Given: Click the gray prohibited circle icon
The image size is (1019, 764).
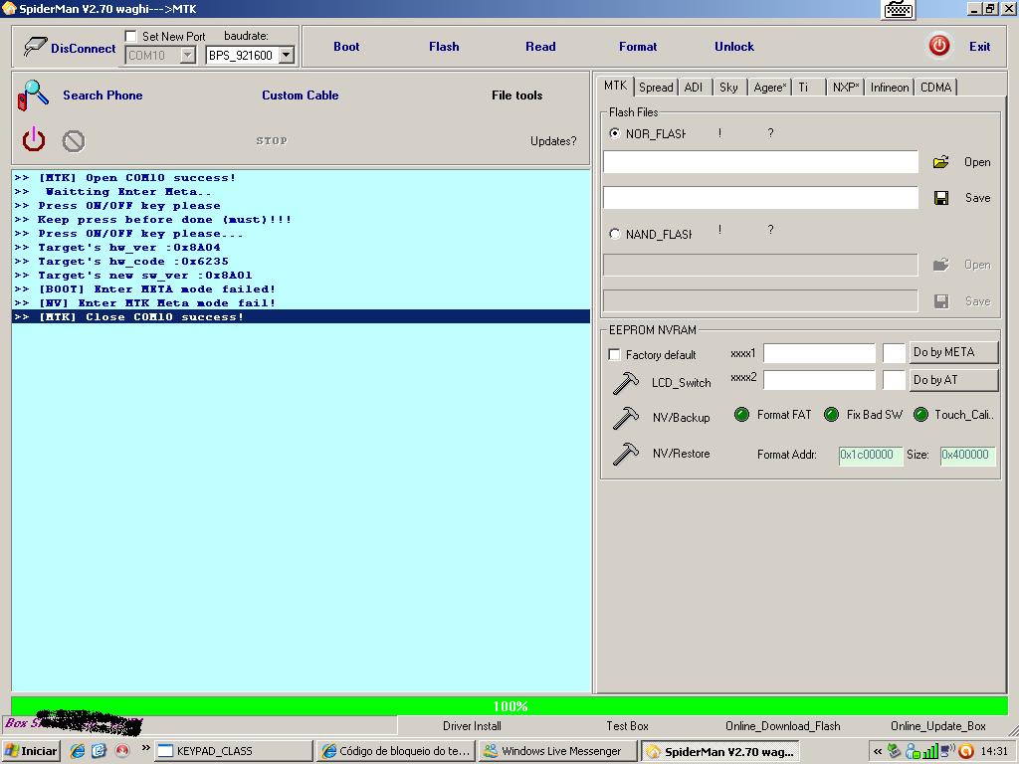Looking at the screenshot, I should point(74,141).
